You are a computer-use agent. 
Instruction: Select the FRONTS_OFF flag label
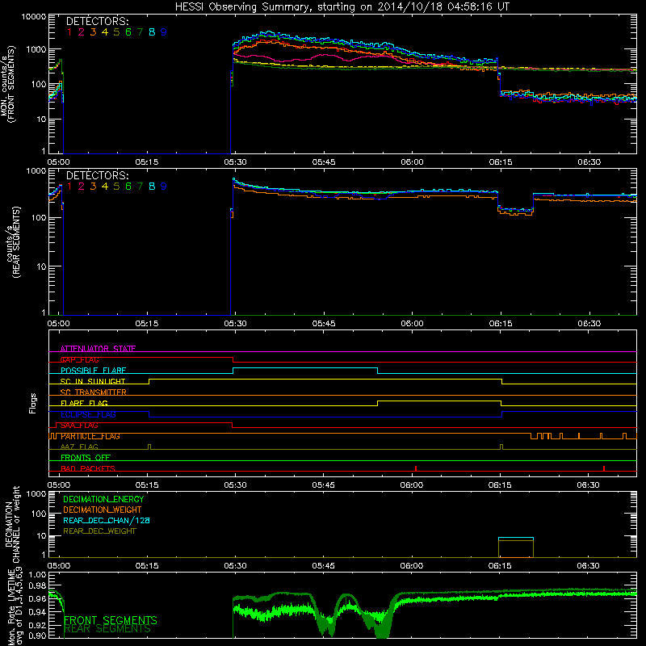tap(86, 457)
